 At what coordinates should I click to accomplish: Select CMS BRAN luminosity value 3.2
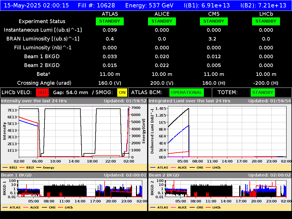pos(212,39)
